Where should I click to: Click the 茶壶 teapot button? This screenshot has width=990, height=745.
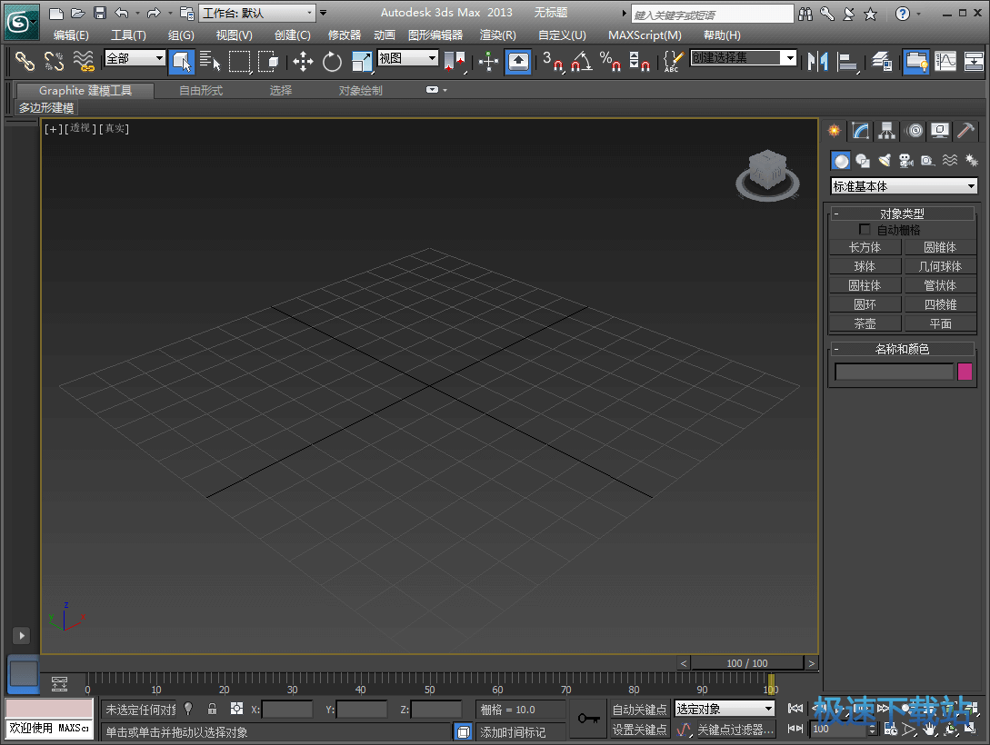tap(865, 323)
